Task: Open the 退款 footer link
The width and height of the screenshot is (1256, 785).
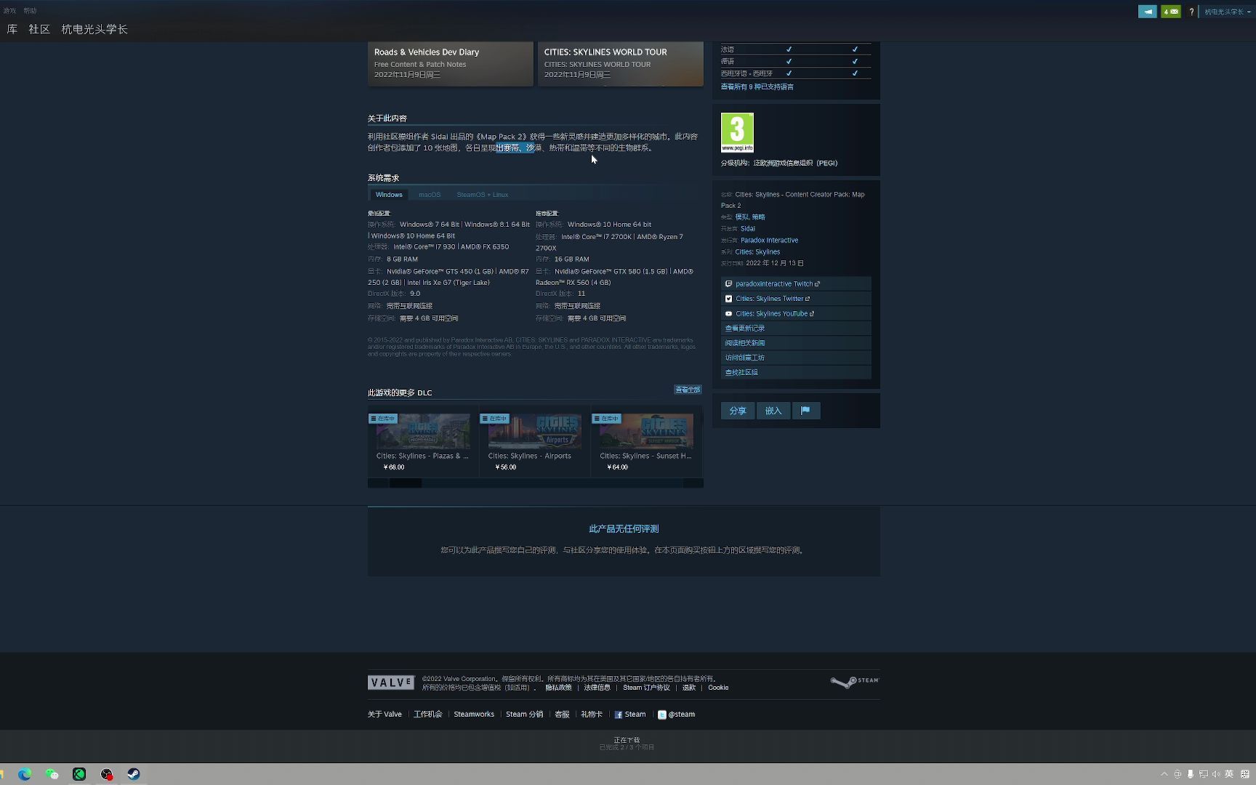Action: 689,688
